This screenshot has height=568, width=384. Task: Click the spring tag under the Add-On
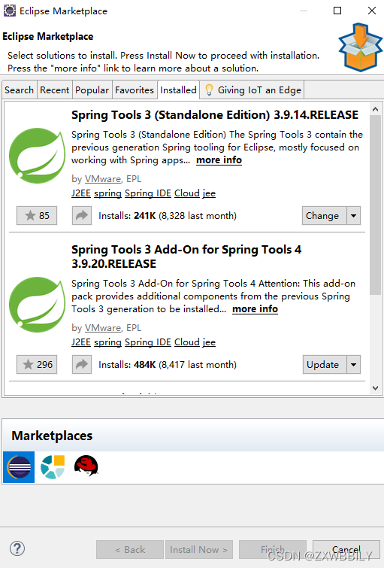click(x=107, y=342)
